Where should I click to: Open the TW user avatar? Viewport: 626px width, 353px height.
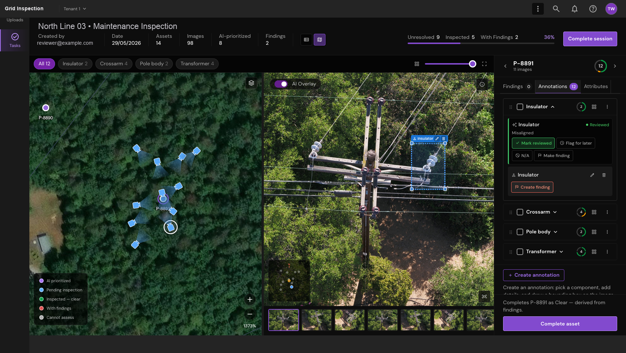(x=611, y=9)
